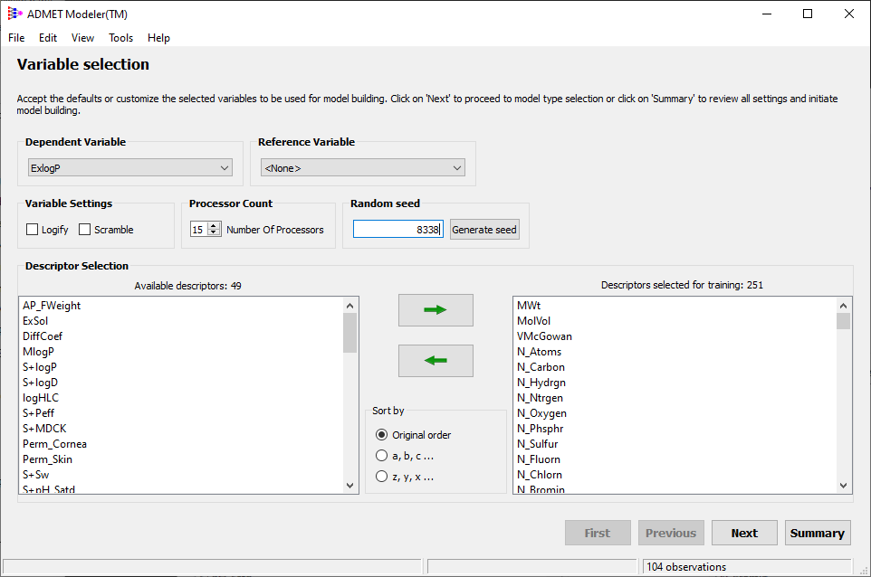Enable the Scramble checkbox
The width and height of the screenshot is (871, 577).
84,230
